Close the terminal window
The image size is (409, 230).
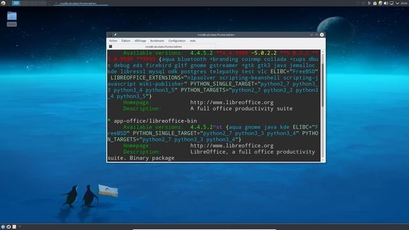(x=322, y=34)
